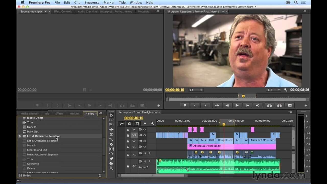Open the Fit zoom level dropdown
This screenshot has width=327, height=184.
tap(196, 90)
